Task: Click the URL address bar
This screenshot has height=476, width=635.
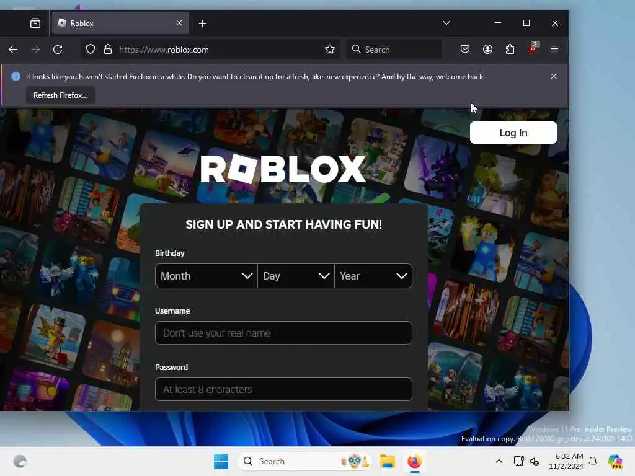Action: 211,50
